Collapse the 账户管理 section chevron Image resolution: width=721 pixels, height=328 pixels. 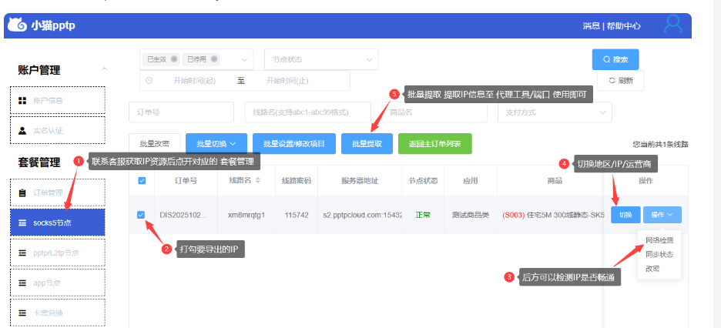pyautogui.click(x=105, y=69)
